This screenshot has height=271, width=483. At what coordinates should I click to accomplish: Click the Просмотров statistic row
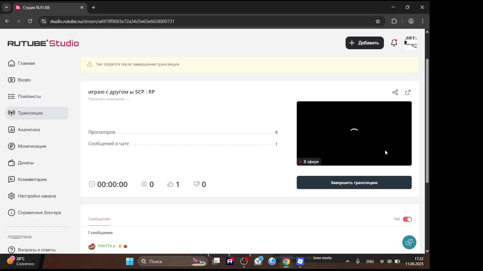[183, 132]
